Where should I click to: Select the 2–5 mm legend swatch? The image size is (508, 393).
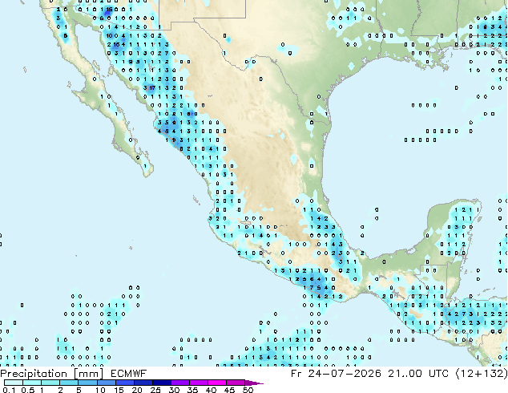click(69, 383)
